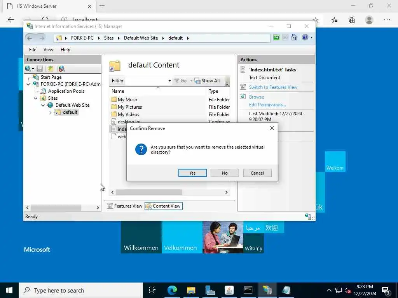Click the IIS Manager forward arrow
Screen dimensions: 398x298
42,38
